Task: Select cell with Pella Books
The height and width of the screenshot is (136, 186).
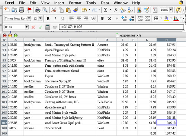Action: 107,102
